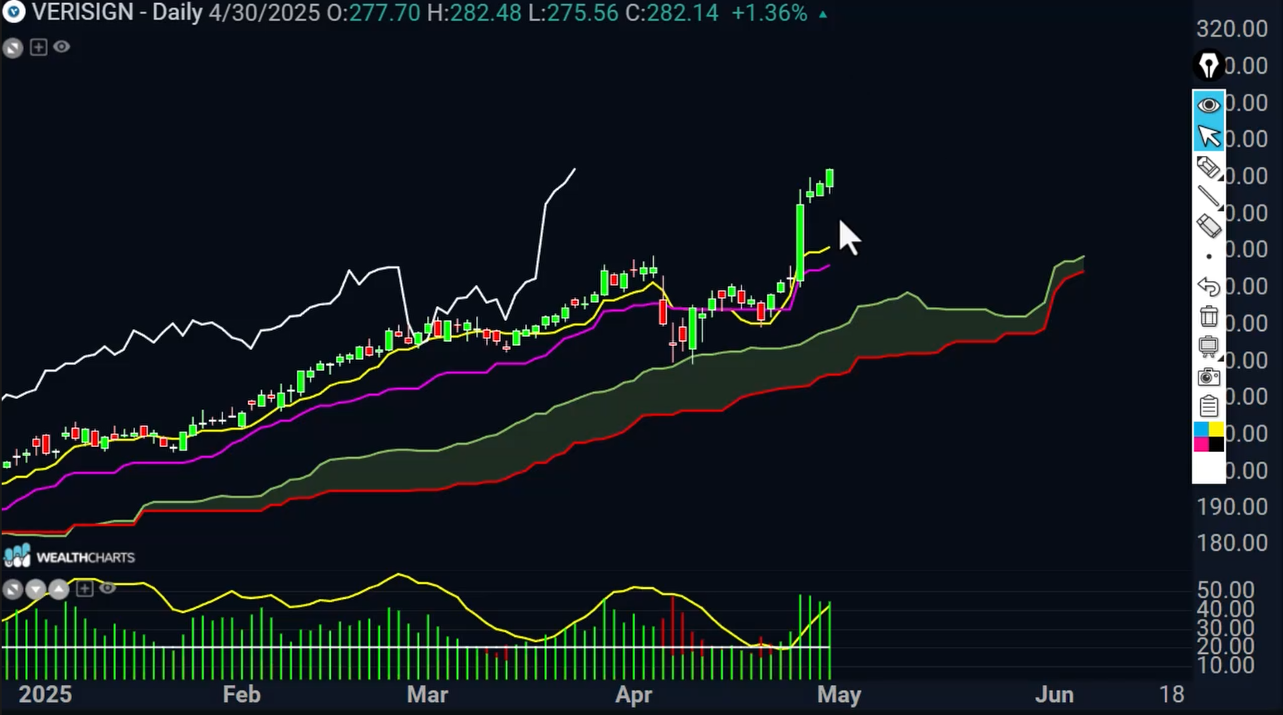
Task: Toggle lower pane indicator visibility eye
Action: [x=108, y=588]
